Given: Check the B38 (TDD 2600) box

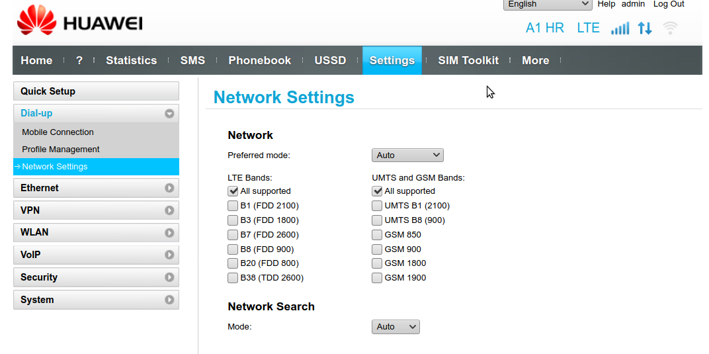Looking at the screenshot, I should coord(232,278).
